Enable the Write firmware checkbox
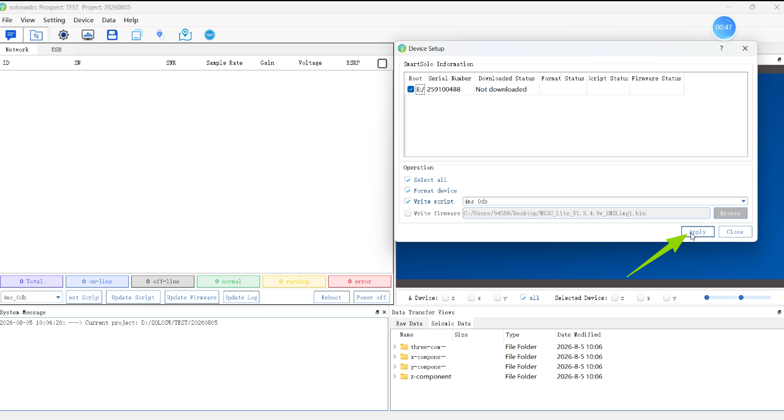This screenshot has height=420, width=784. 408,213
